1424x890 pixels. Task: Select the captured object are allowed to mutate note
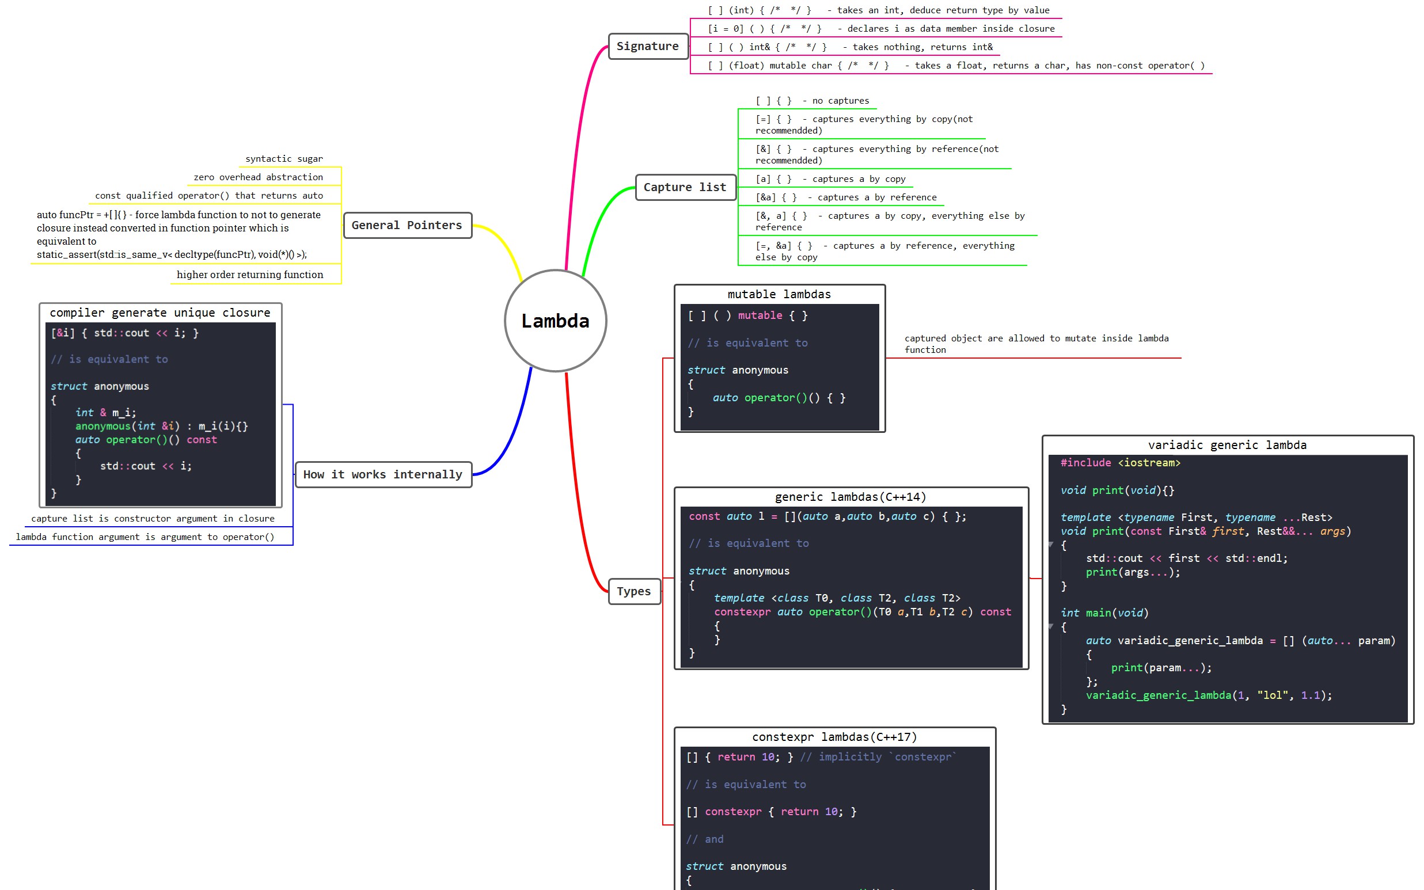[1036, 344]
